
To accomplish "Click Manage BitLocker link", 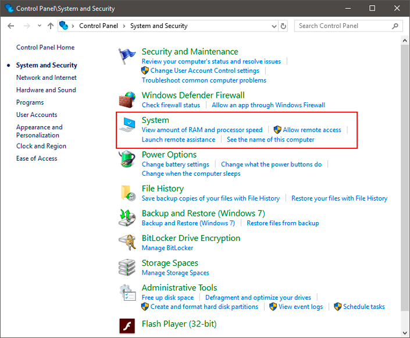I will (x=167, y=248).
